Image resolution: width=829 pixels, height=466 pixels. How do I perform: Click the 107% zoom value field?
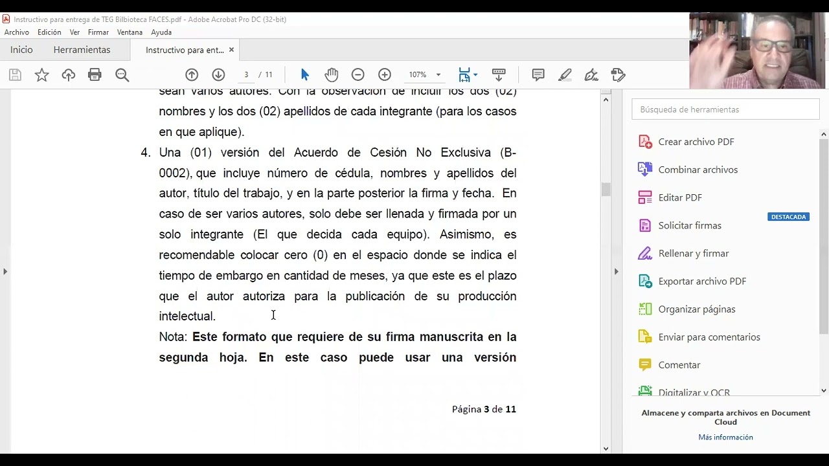(418, 75)
